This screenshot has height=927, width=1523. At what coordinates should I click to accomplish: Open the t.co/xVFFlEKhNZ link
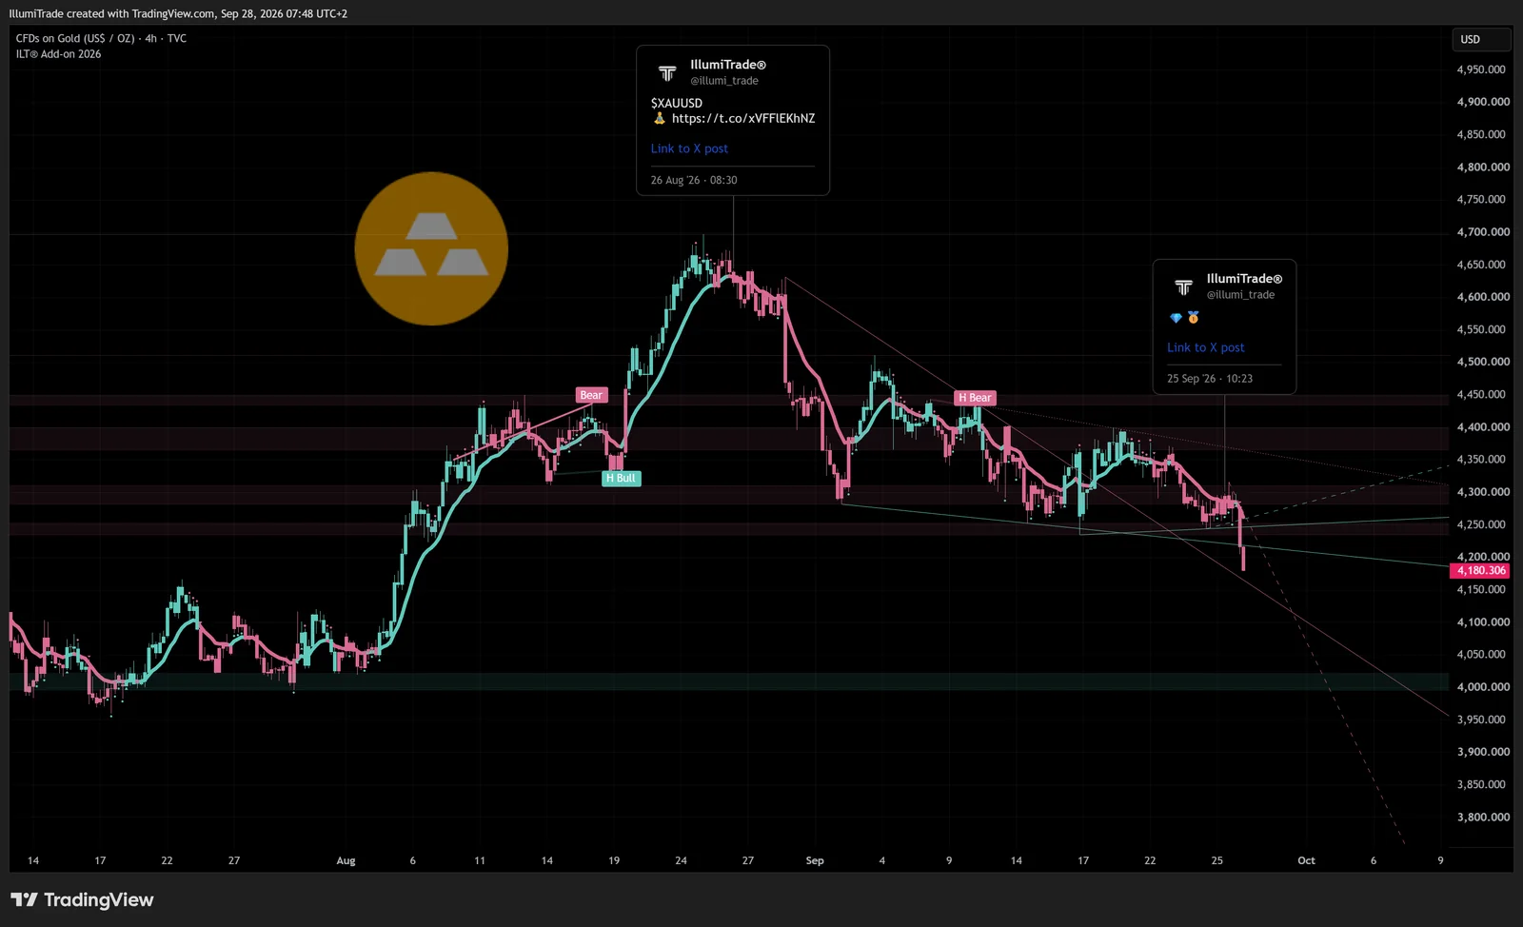(x=743, y=118)
